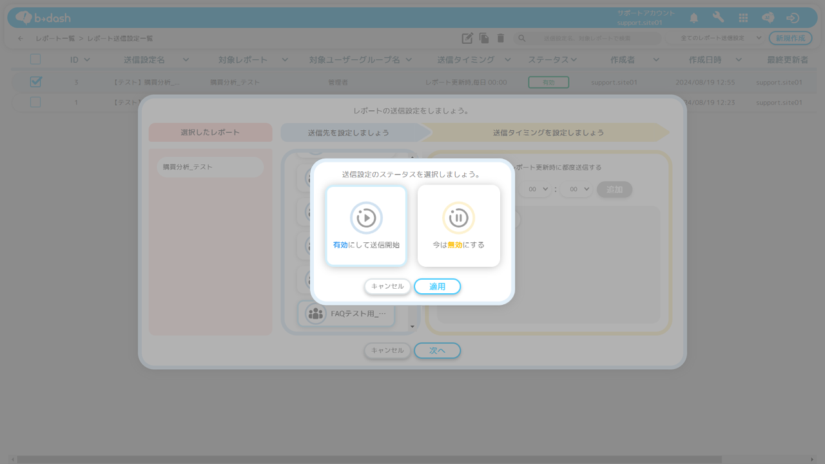Click the notification bell icon

[x=694, y=18]
